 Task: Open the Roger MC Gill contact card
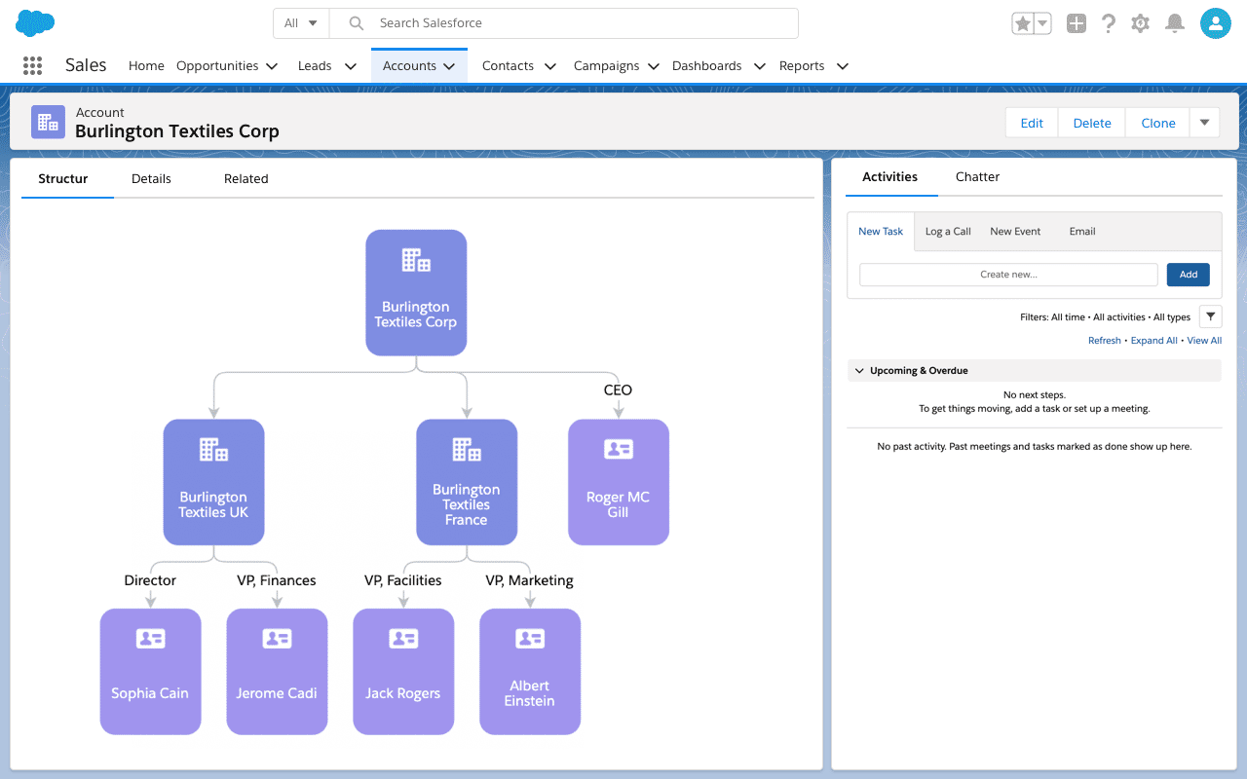pyautogui.click(x=619, y=482)
